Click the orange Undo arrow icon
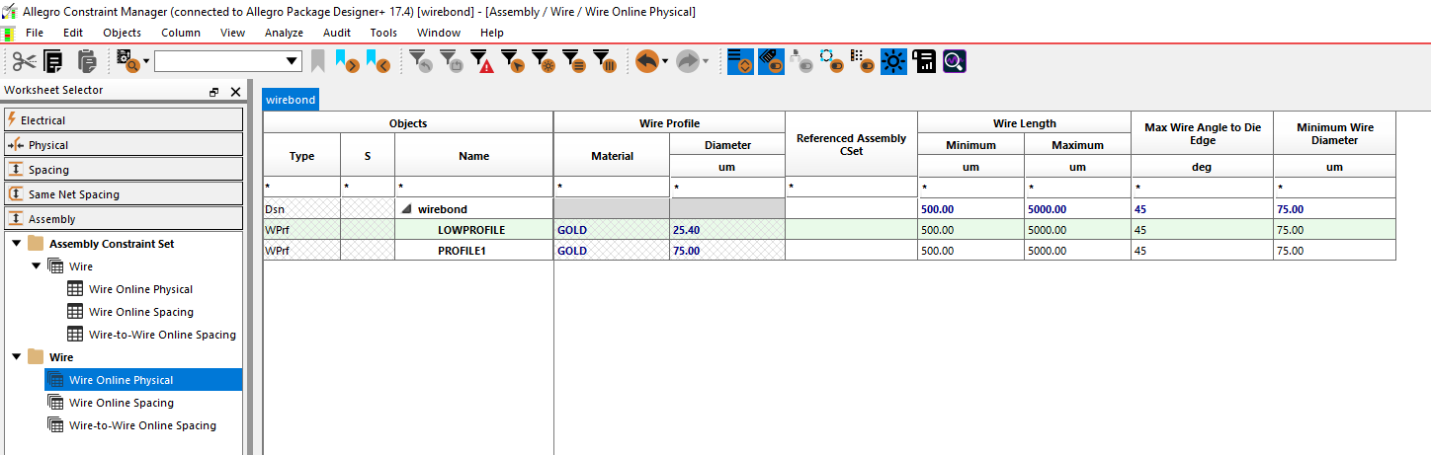Screen dimensions: 1431x455 (x=647, y=61)
